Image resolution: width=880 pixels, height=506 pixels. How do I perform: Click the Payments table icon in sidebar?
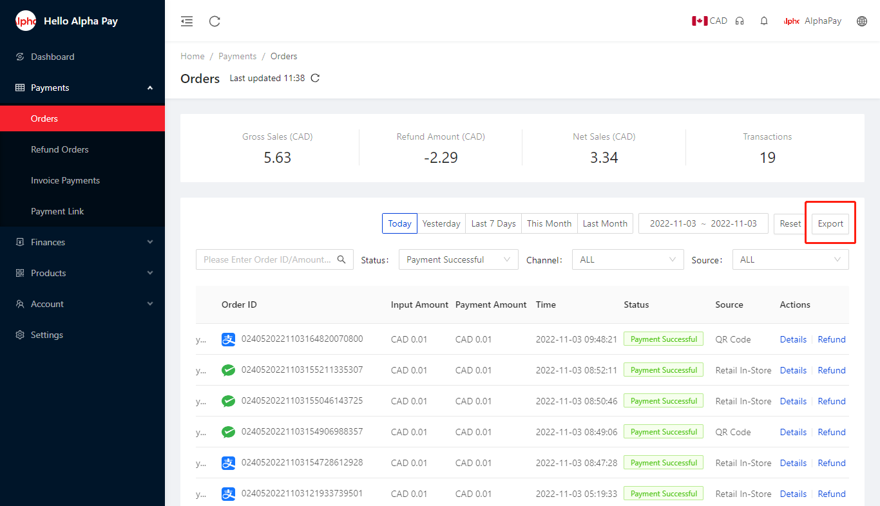20,88
